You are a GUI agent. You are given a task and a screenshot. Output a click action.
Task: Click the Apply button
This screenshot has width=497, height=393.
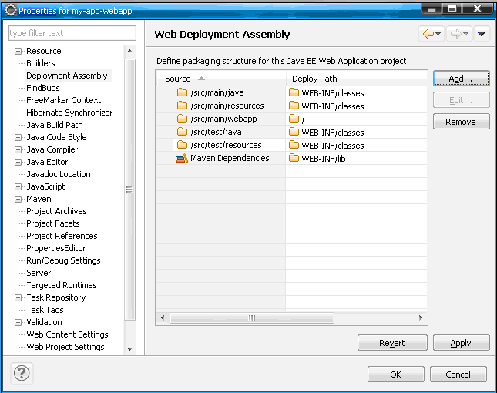pos(461,343)
